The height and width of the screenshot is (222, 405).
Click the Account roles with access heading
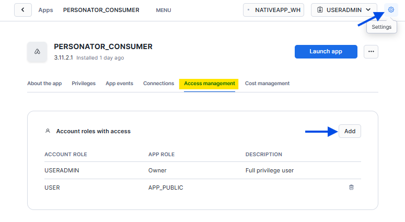(93, 131)
